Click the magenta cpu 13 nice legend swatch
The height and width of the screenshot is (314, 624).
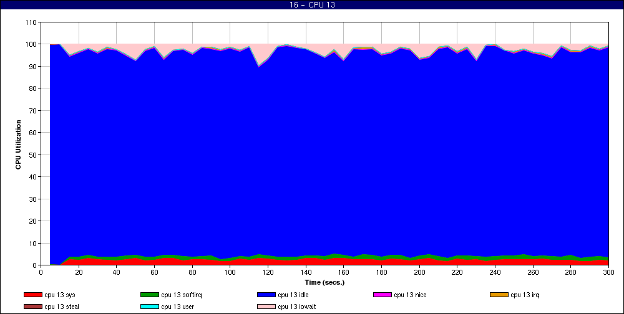tap(383, 295)
